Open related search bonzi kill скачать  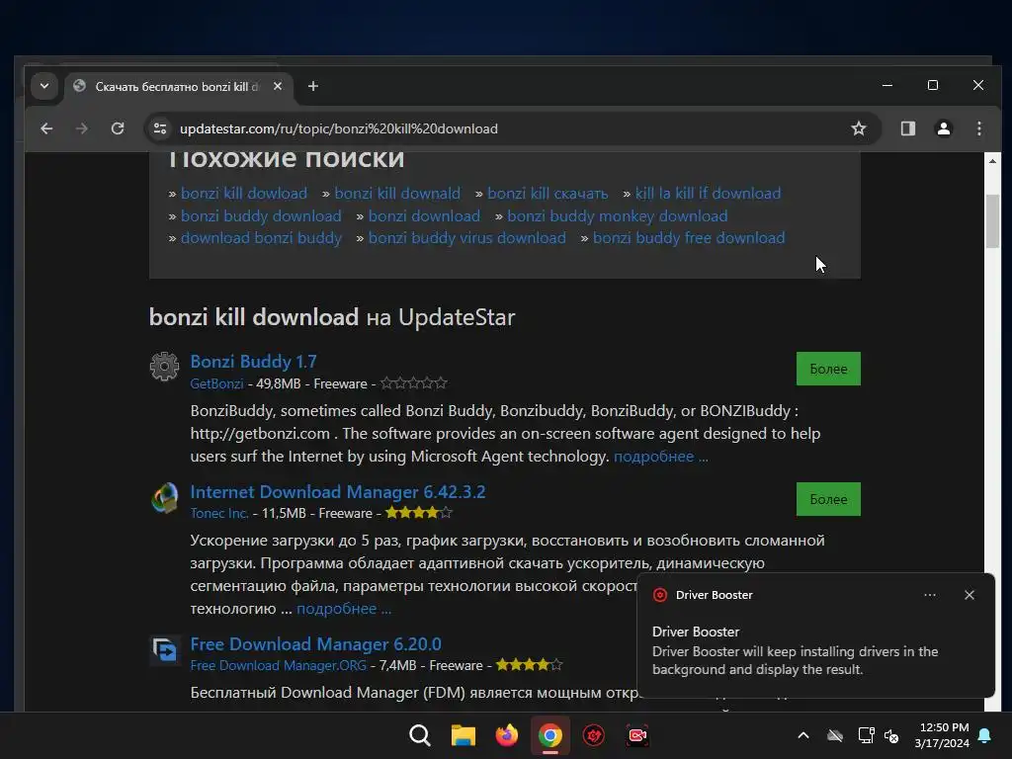click(548, 193)
